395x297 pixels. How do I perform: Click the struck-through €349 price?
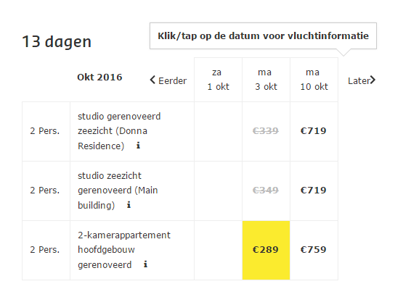(266, 191)
